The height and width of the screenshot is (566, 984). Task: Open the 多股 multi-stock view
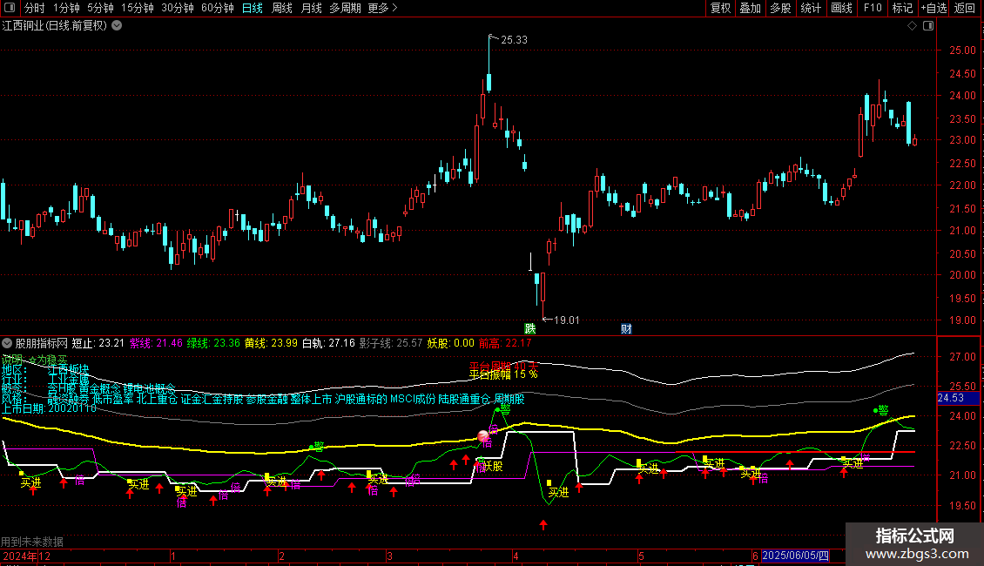click(x=781, y=8)
